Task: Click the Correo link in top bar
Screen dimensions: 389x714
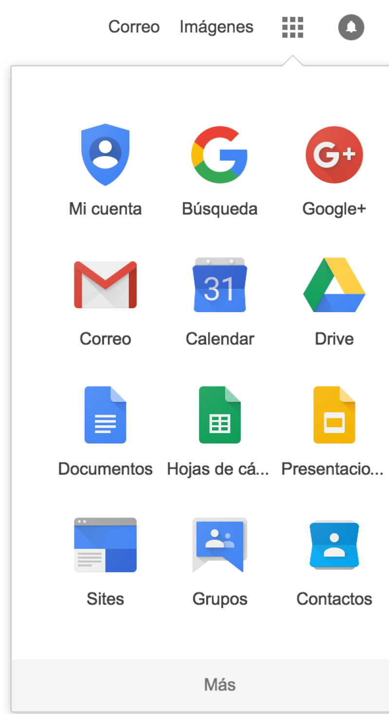Action: coord(134,27)
